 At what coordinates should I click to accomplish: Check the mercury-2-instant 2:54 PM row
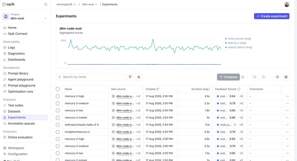58,117
